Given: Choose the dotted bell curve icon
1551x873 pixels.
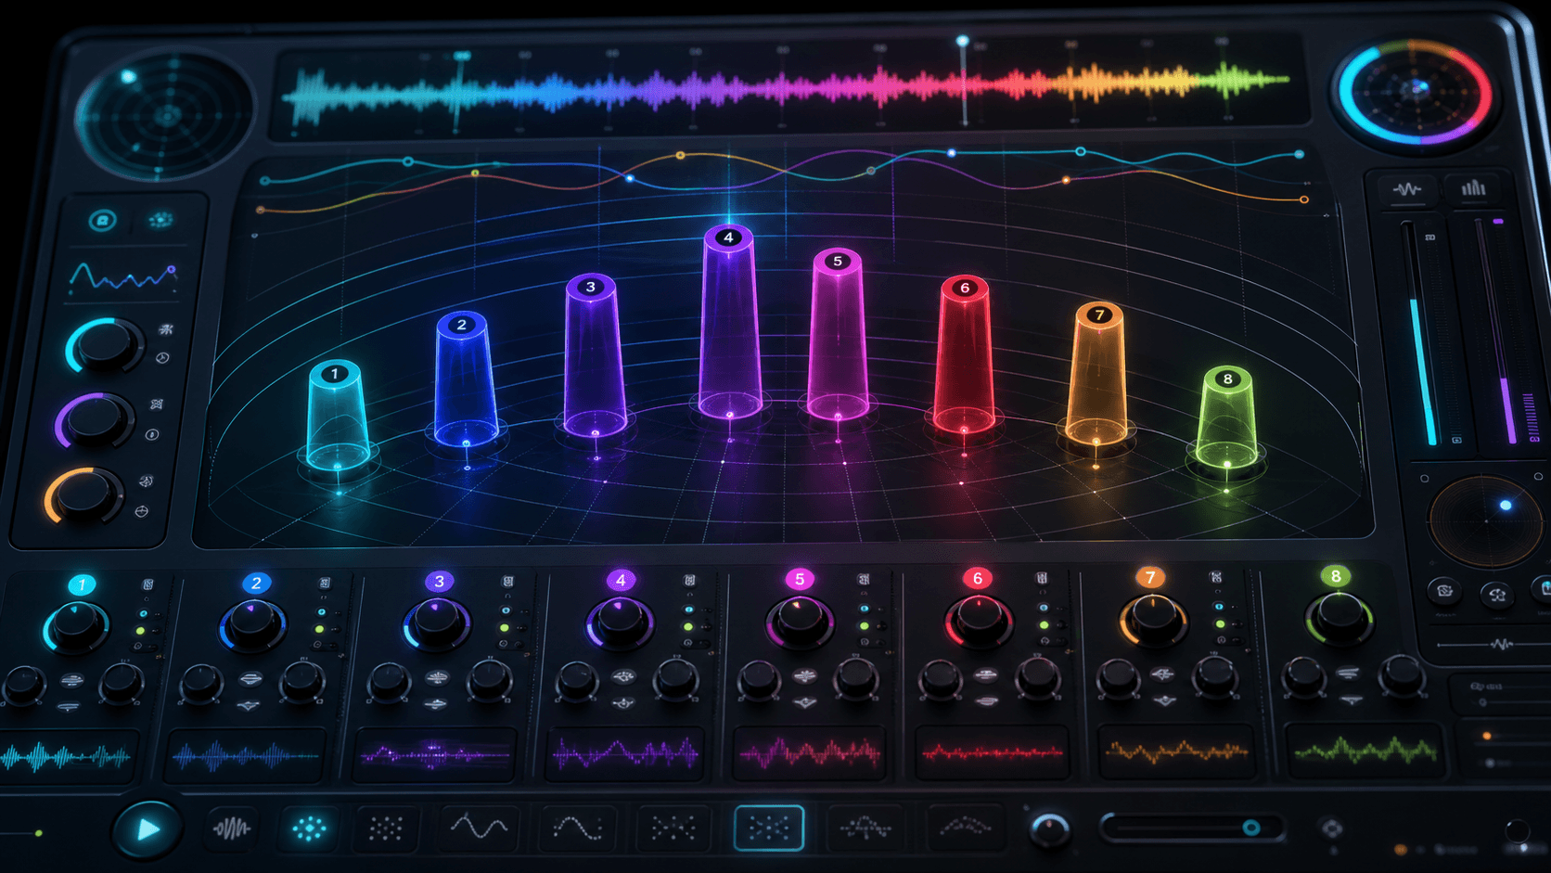Looking at the screenshot, I should [x=865, y=826].
